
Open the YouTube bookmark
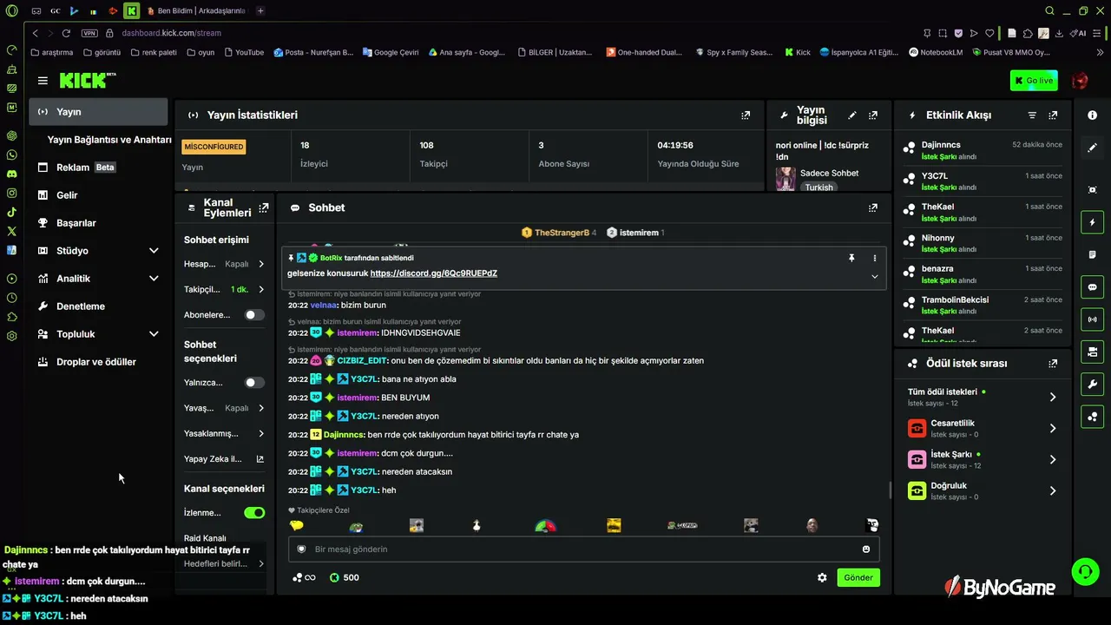click(244, 52)
